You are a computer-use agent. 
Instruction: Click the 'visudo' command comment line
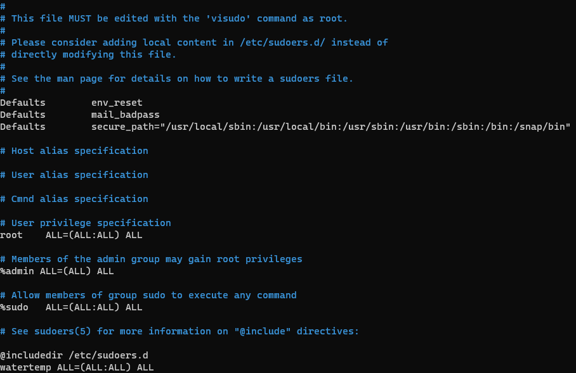[179, 18]
